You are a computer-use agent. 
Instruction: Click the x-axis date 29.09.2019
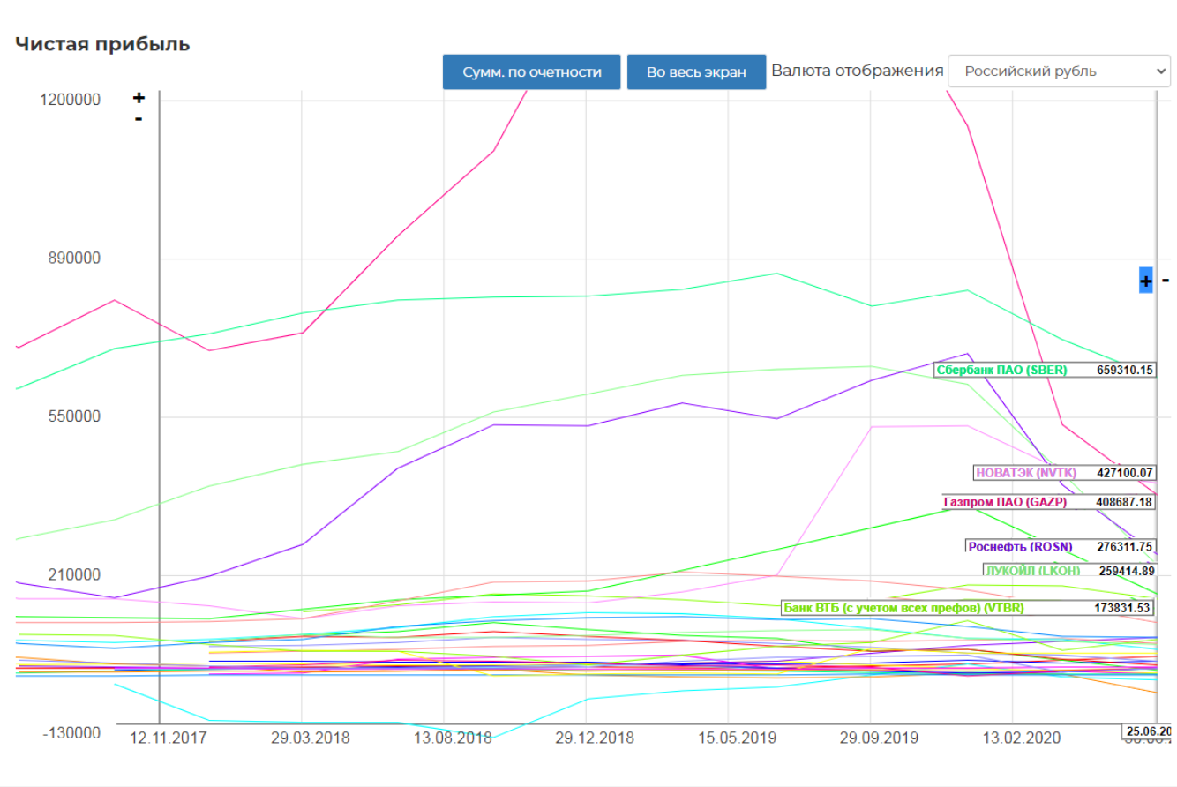[x=880, y=738]
